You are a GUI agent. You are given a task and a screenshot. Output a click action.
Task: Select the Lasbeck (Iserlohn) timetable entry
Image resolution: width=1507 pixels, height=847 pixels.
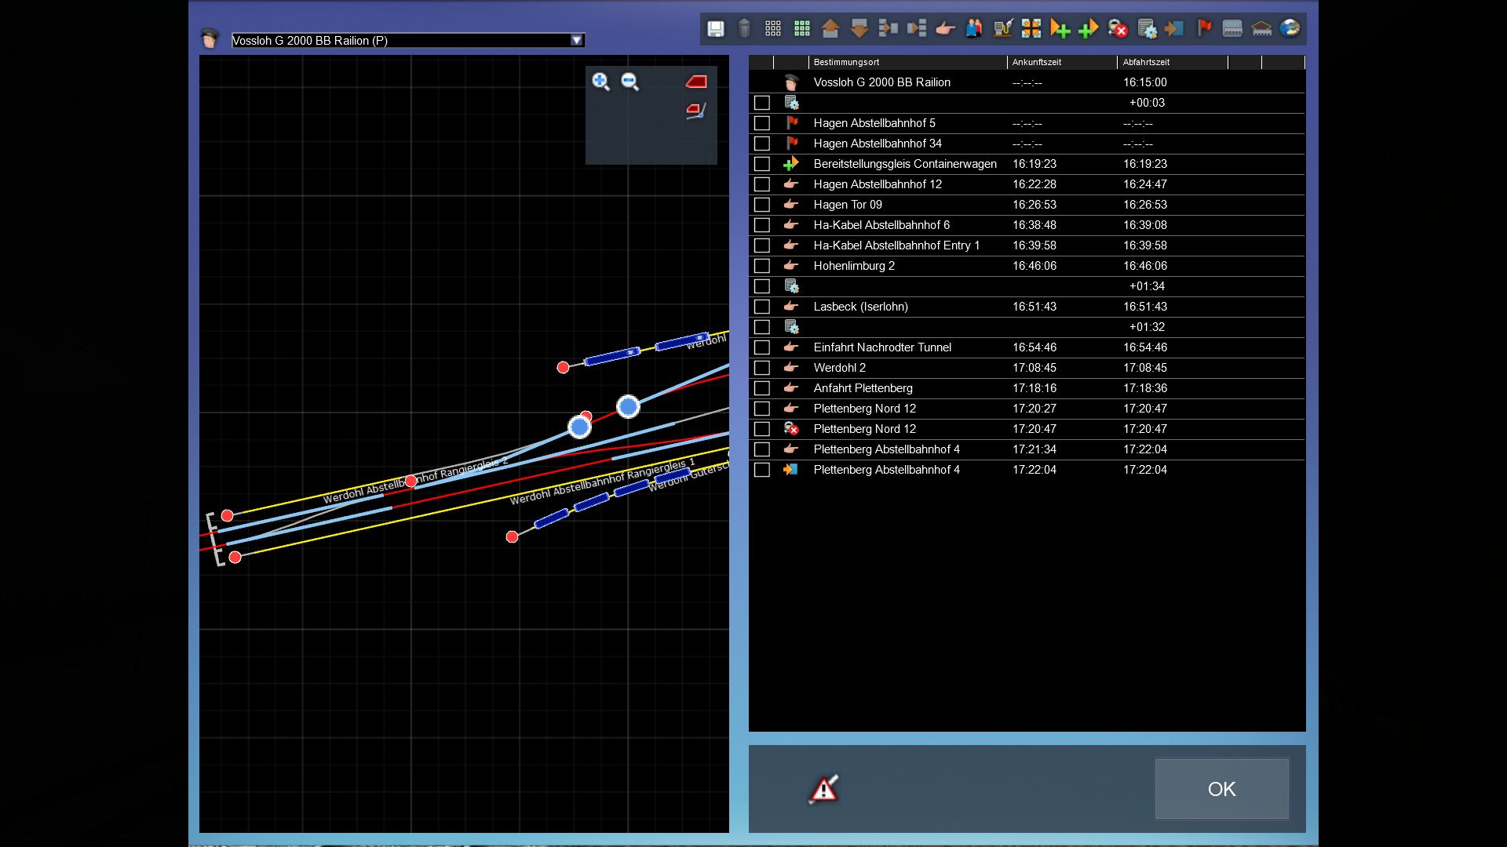tap(860, 307)
